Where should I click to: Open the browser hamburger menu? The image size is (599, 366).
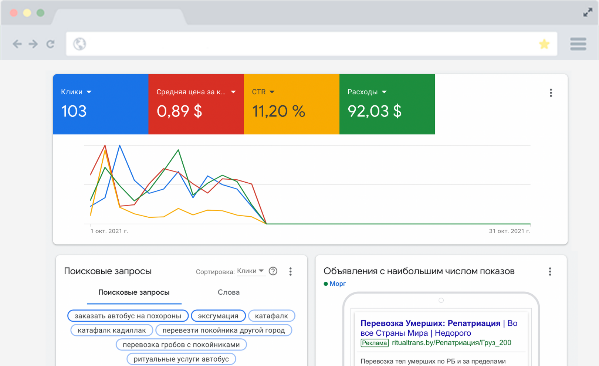click(578, 44)
